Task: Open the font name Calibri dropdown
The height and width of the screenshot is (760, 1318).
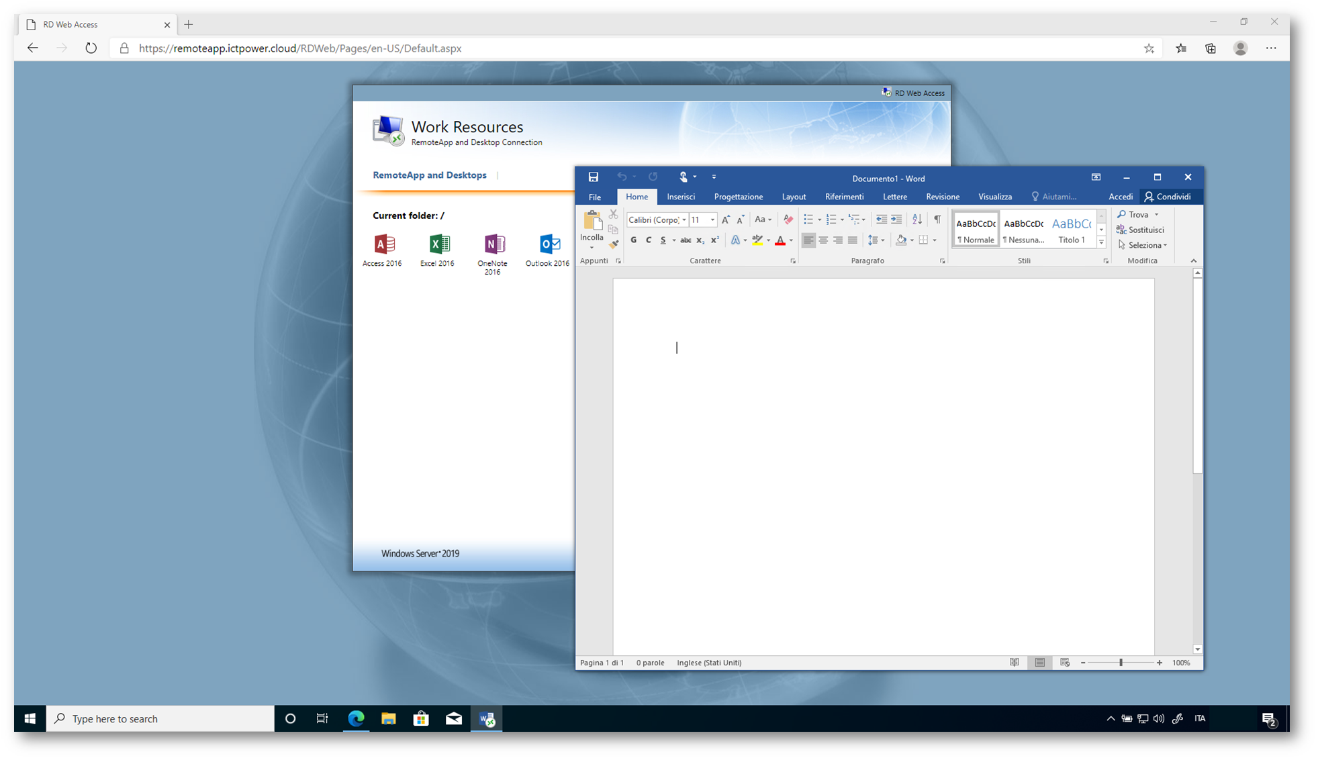Action: (684, 220)
